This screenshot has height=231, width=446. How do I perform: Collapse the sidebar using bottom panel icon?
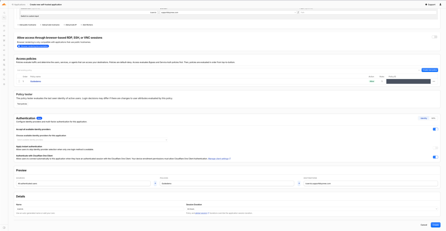point(4,228)
